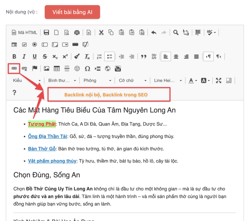Embed a YouTube video
Image resolution: width=251 pixels, height=221 pixels.
118,69
